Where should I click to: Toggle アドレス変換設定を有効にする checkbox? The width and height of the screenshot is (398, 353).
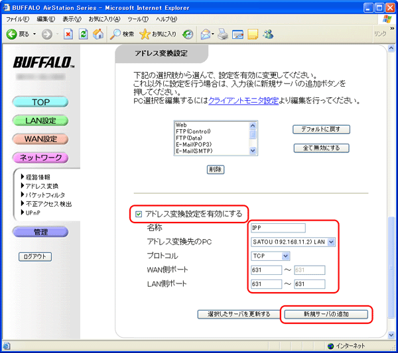139,215
